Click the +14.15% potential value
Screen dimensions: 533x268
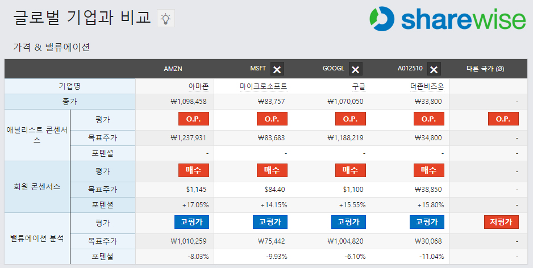(x=274, y=205)
